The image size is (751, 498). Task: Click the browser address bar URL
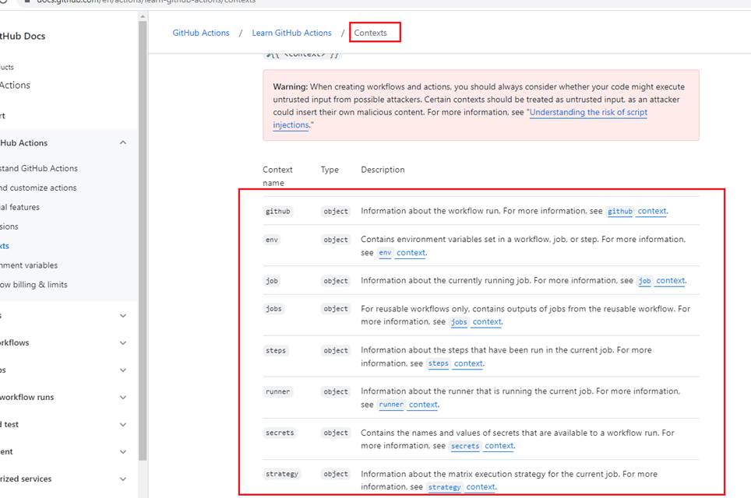pos(148,2)
